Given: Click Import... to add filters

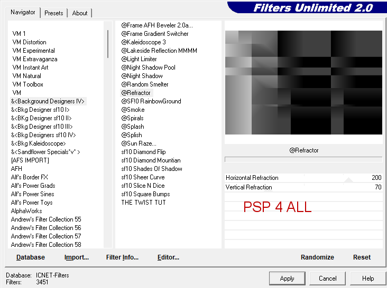Looking at the screenshot, I should pyautogui.click(x=77, y=257).
